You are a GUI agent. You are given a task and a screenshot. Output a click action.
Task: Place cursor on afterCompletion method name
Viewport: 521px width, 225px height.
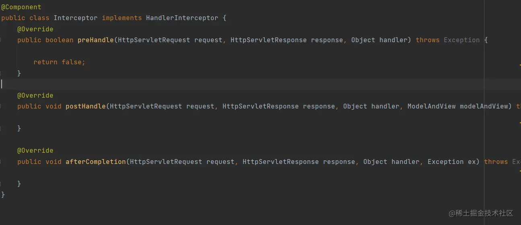pyautogui.click(x=95, y=162)
